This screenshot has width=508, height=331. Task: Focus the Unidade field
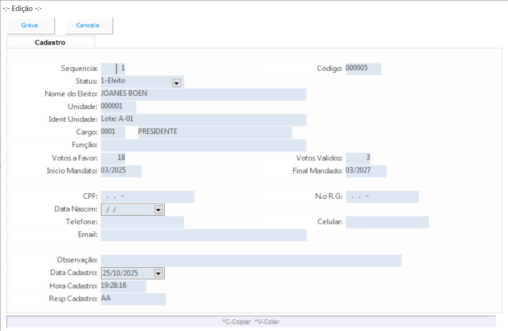point(118,107)
